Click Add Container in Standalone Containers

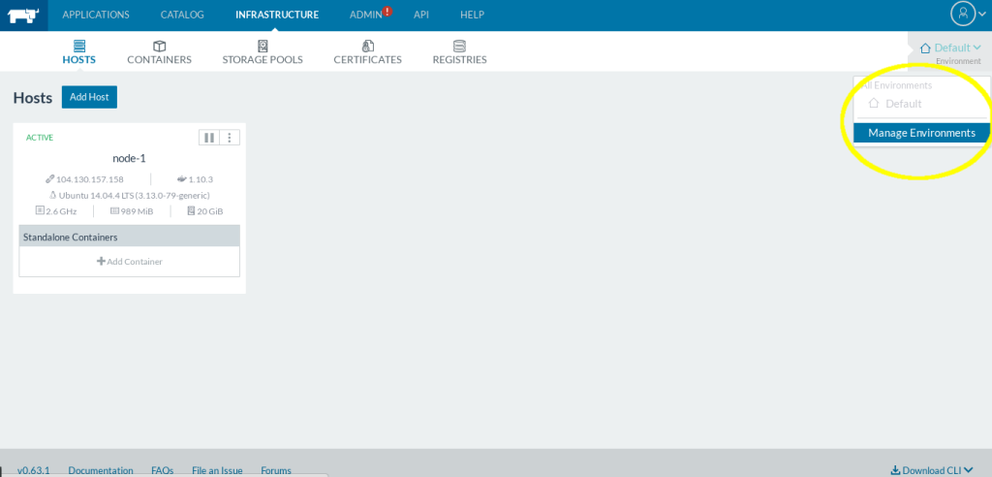coord(129,262)
